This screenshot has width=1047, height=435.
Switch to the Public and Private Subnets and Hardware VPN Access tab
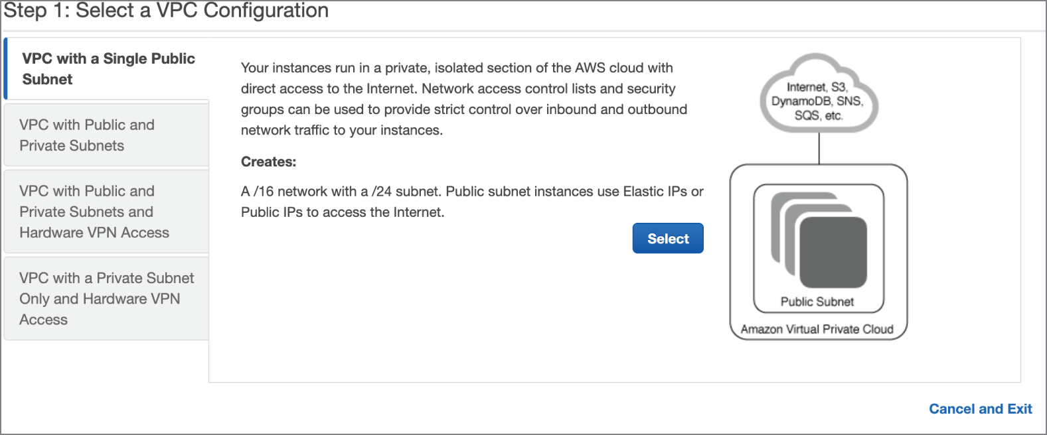107,212
